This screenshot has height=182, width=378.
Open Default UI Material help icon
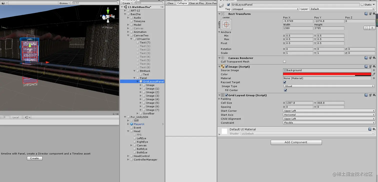point(370,129)
